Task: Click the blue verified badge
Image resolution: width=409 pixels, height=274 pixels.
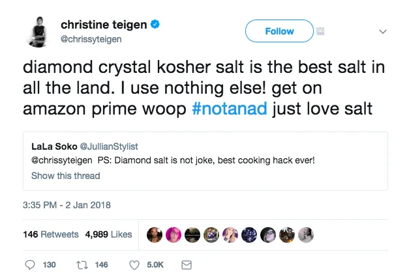Action: coord(156,25)
